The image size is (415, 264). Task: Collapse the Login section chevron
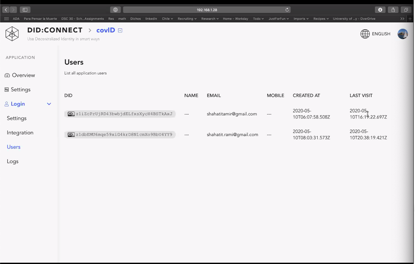click(x=49, y=104)
